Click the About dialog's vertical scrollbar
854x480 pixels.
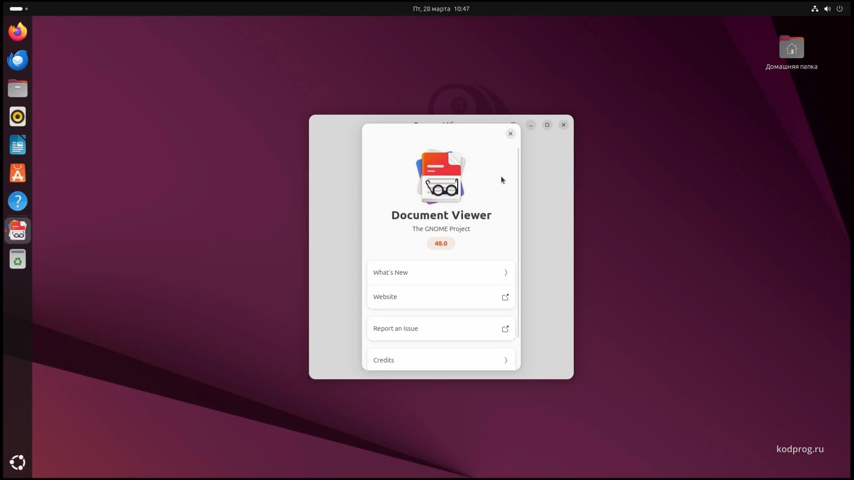[x=518, y=242]
